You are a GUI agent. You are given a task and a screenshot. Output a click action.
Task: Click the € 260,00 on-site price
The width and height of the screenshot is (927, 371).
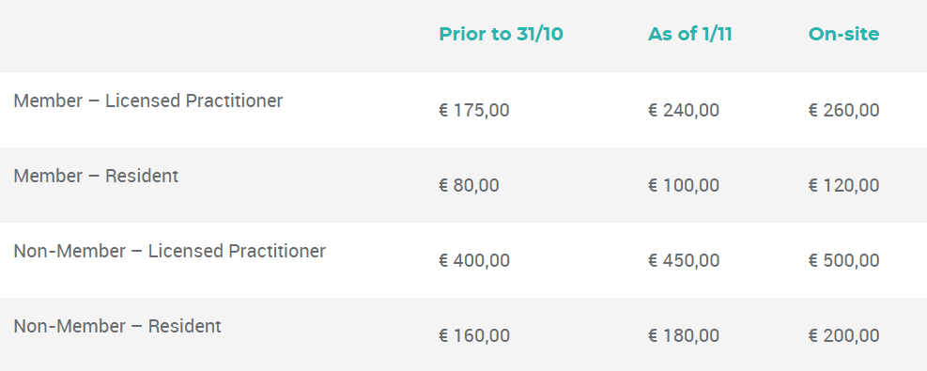(843, 111)
